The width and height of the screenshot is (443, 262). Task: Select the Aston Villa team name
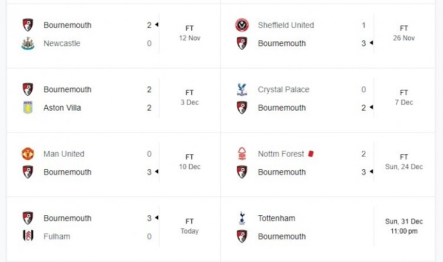tap(62, 108)
